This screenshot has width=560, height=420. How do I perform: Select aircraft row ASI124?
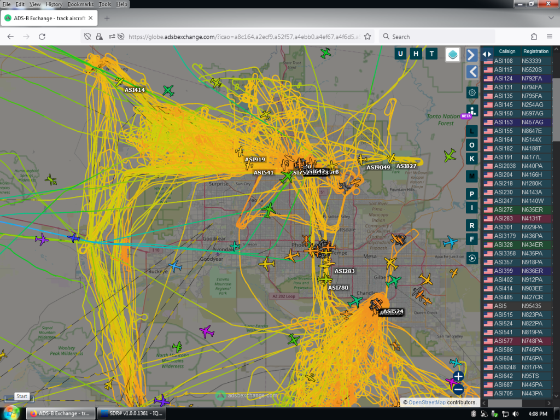coord(518,79)
